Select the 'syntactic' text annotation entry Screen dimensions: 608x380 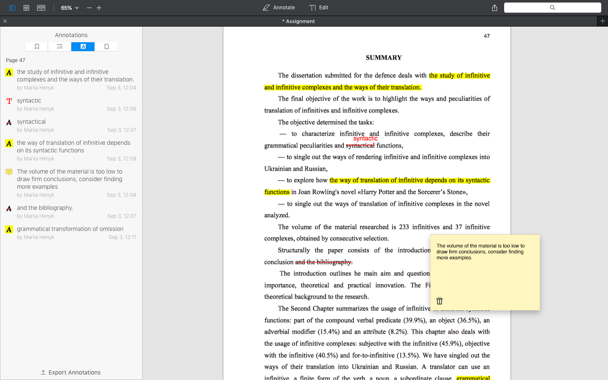71,104
